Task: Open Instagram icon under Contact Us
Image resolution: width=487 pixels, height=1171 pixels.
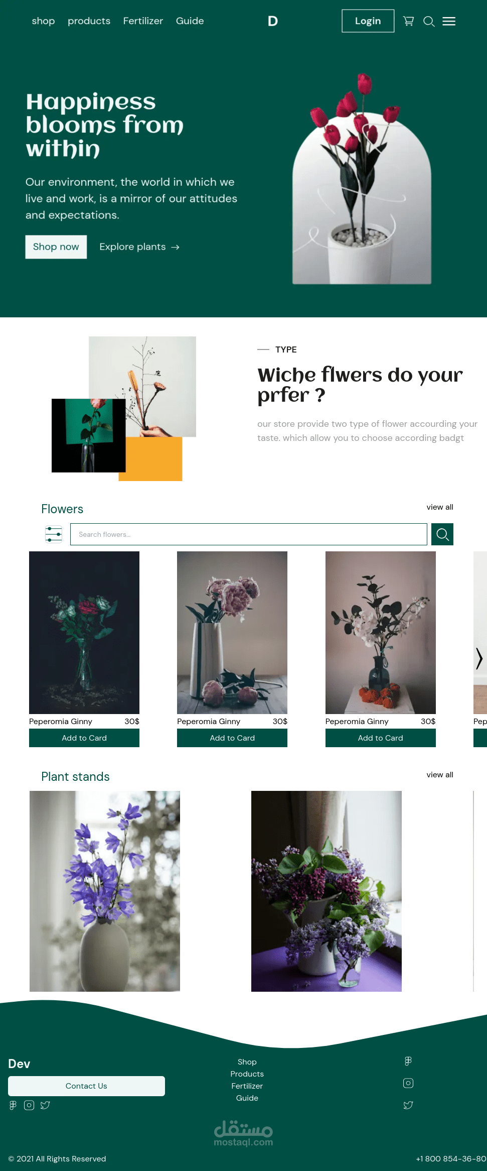Action: tap(29, 1105)
